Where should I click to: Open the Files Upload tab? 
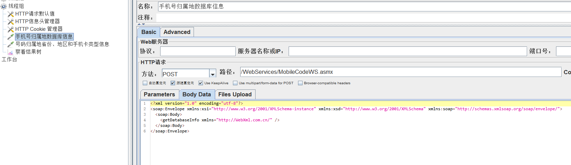click(x=235, y=94)
